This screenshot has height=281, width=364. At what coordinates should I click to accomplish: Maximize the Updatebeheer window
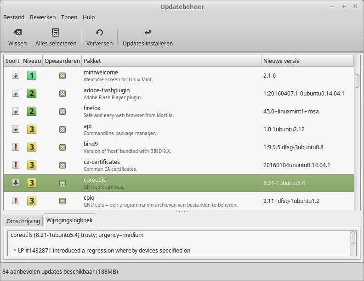344,6
